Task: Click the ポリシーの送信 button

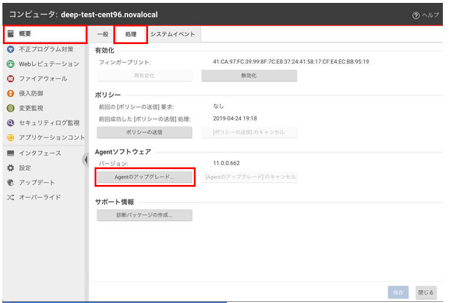Action: tap(144, 133)
